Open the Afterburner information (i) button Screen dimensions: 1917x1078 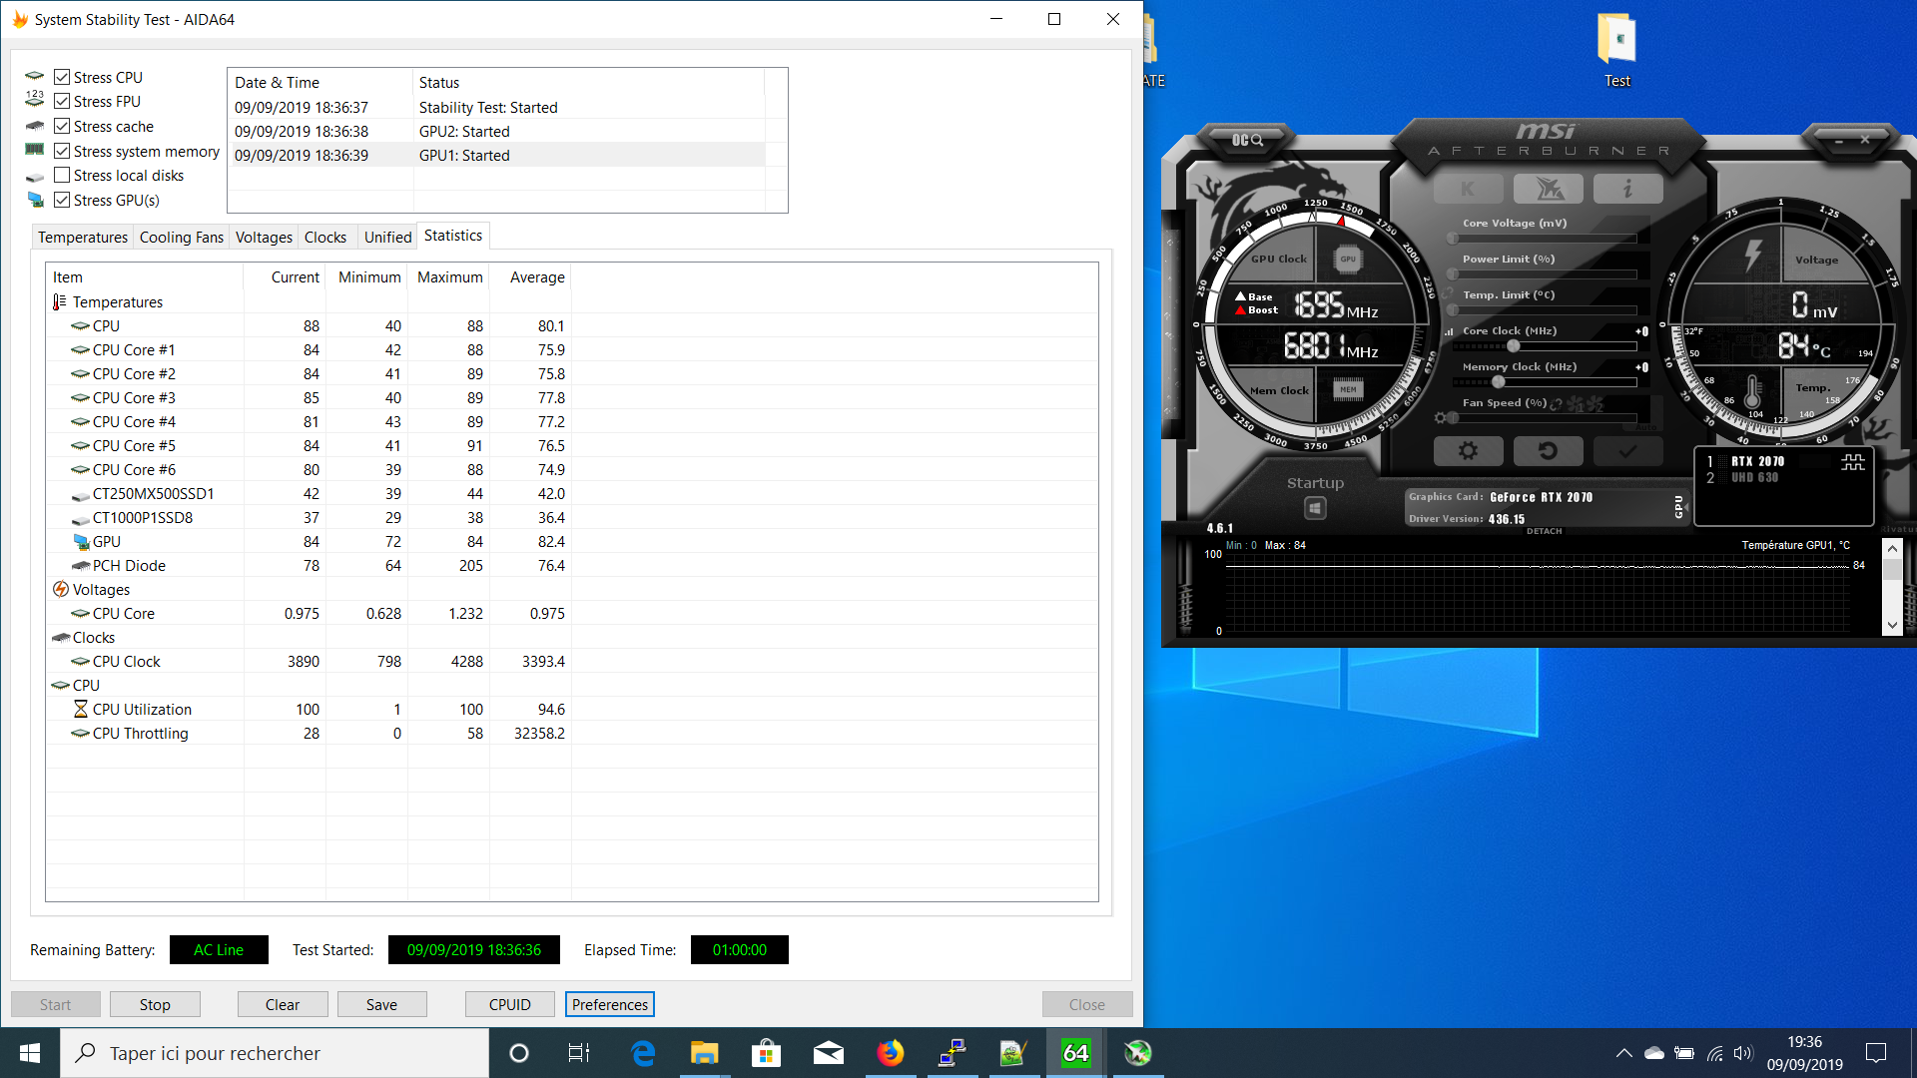[x=1627, y=189]
